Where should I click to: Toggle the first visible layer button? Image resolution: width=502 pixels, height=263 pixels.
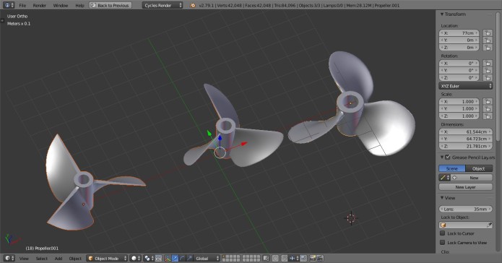click(224, 256)
